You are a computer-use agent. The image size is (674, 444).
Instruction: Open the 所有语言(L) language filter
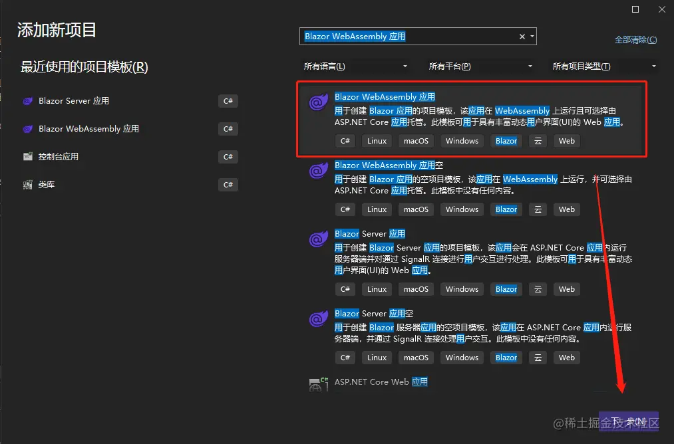[355, 66]
